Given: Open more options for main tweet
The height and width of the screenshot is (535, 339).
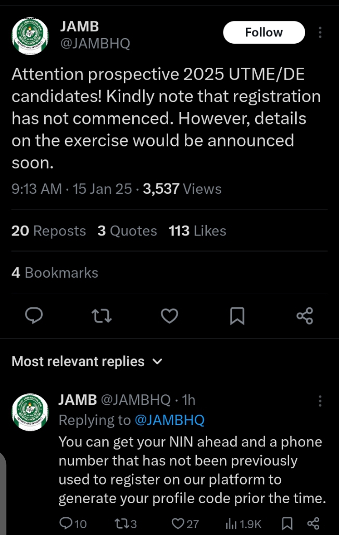Looking at the screenshot, I should [x=320, y=32].
